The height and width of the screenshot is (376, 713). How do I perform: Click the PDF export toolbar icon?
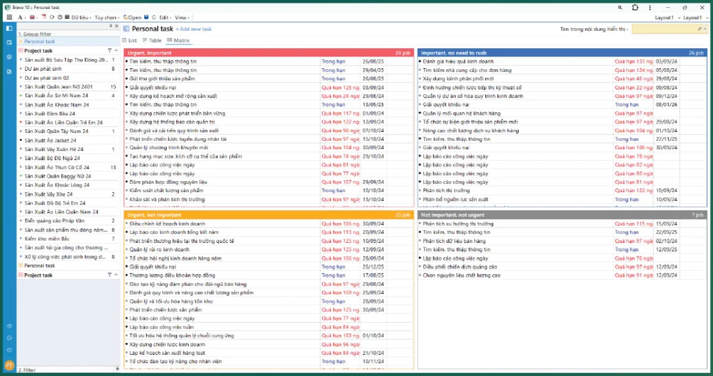[44, 17]
